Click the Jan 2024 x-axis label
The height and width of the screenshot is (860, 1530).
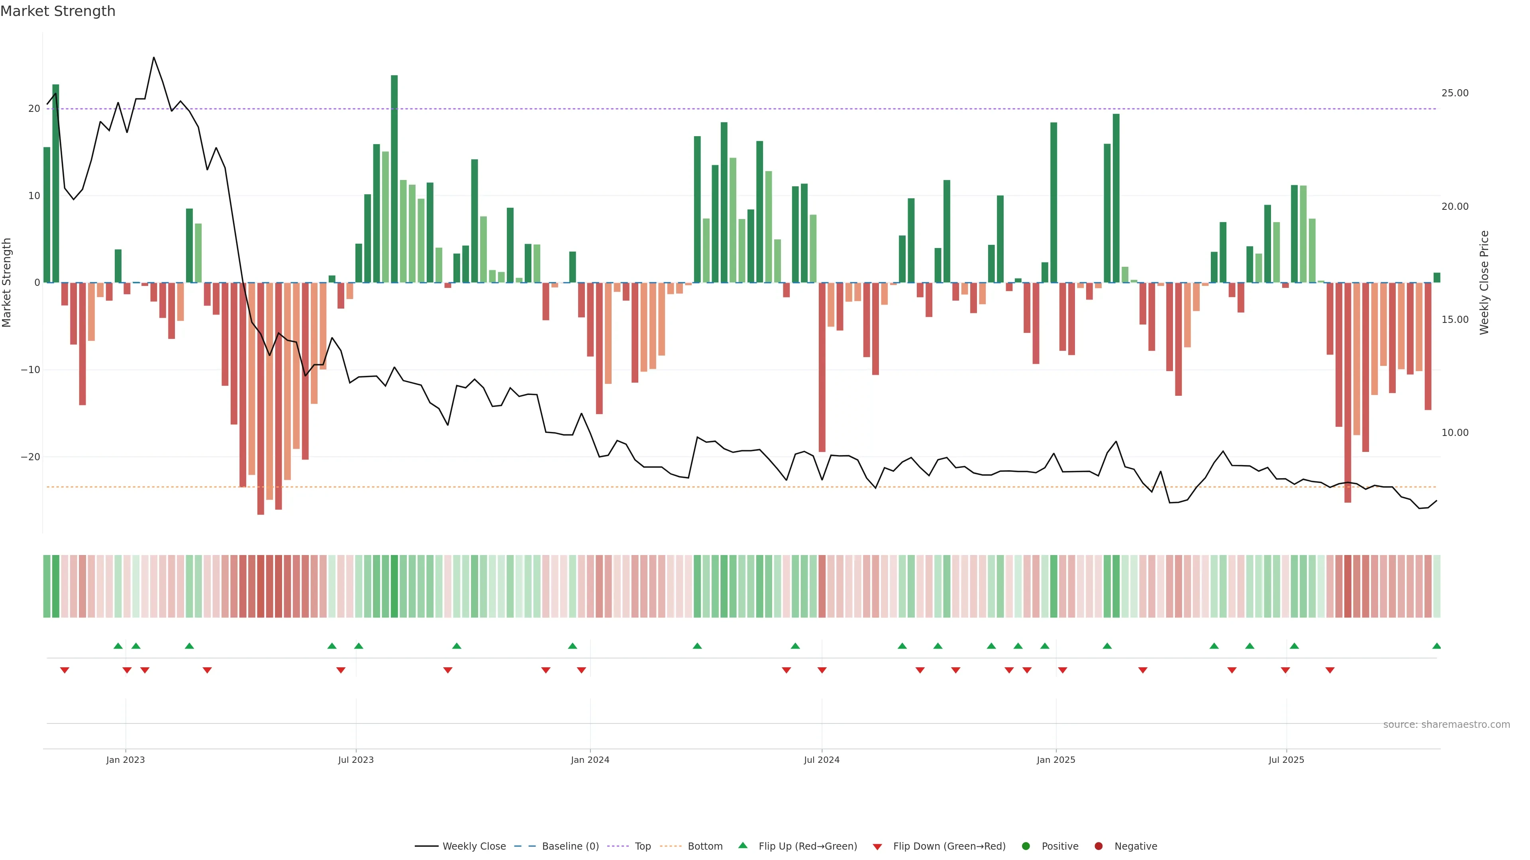click(x=590, y=760)
